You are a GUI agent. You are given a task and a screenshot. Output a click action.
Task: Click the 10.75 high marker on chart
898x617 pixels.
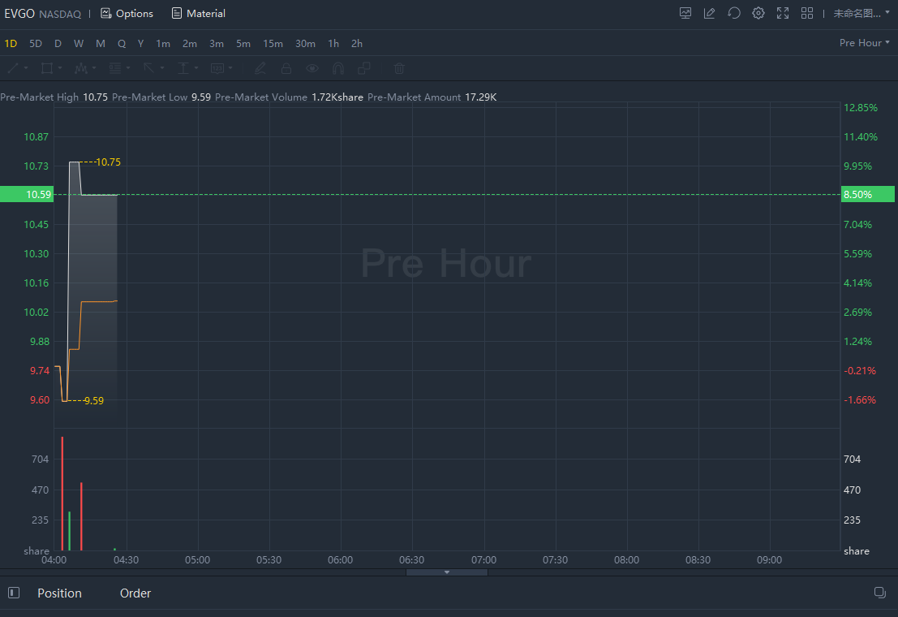click(x=108, y=162)
